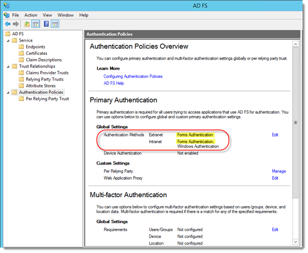This screenshot has height=253, width=308.
Task: Click the Claims Provider Trusts folder icon
Action: click(x=21, y=73)
